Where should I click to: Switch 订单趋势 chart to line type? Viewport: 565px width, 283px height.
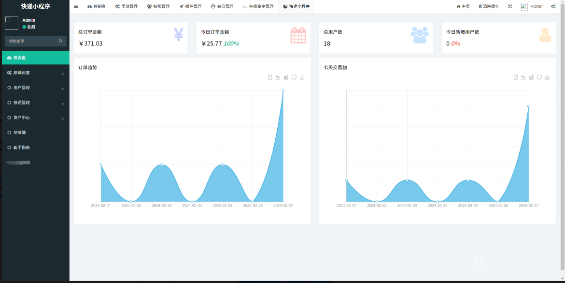click(278, 77)
